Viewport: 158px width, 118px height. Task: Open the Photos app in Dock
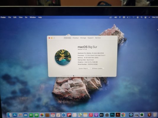pyautogui.click(x=42, y=115)
